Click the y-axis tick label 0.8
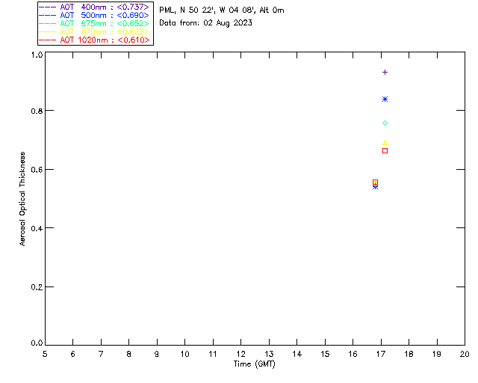Image resolution: width=478 pixels, height=383 pixels. point(37,111)
